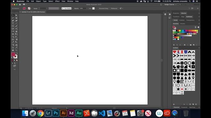Expand the Opacity slider arrow
This screenshot has height=118, width=211.
(87, 9)
